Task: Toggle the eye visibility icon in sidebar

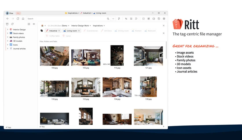Action: coord(34,24)
